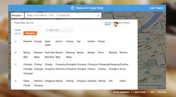This screenshot has width=176, height=97.
Task: Select the city Anshan
Action: click(x=91, y=41)
